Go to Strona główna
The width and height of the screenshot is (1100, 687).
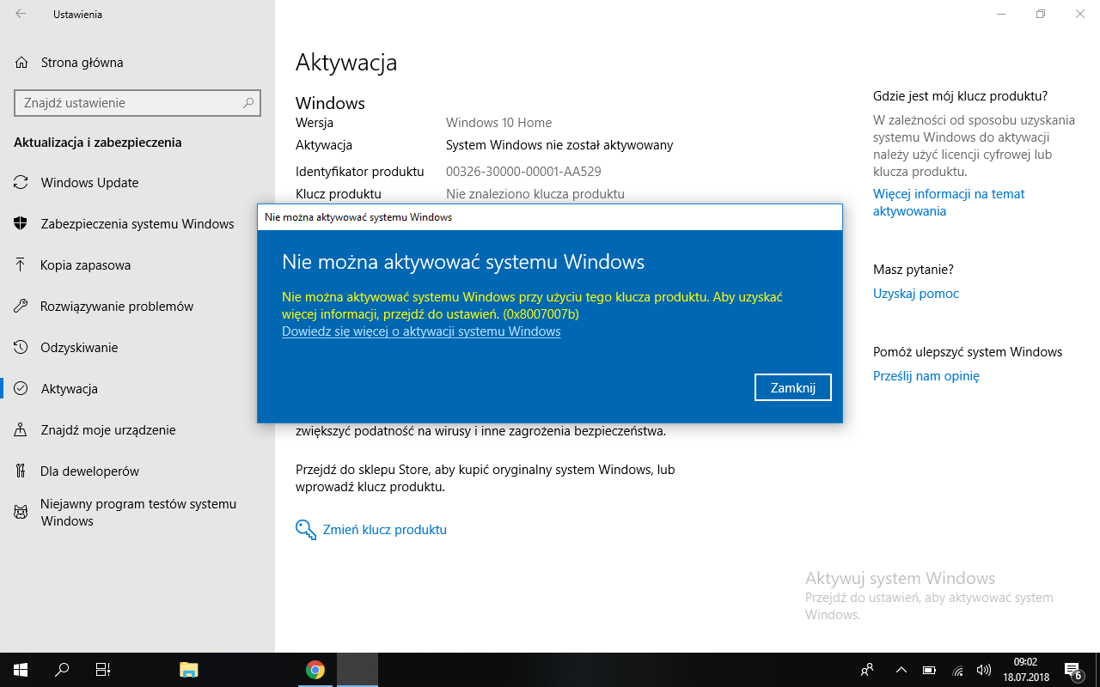(x=82, y=63)
